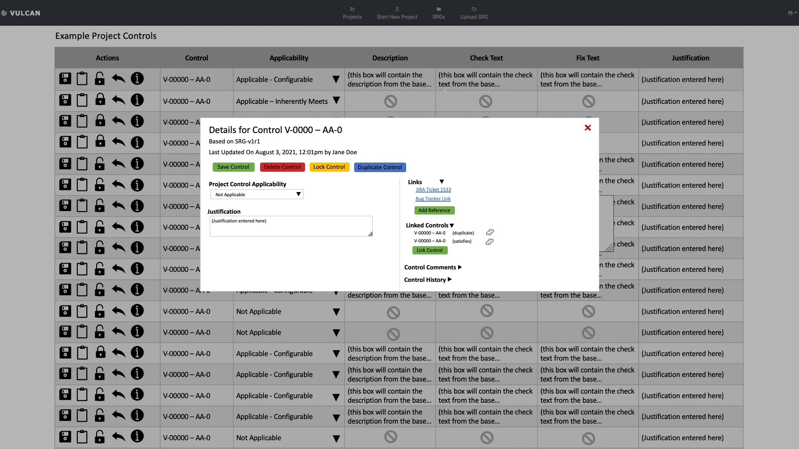Revert the first row using undo arrow icon
Viewport: 799px width, 449px height.
coord(118,79)
